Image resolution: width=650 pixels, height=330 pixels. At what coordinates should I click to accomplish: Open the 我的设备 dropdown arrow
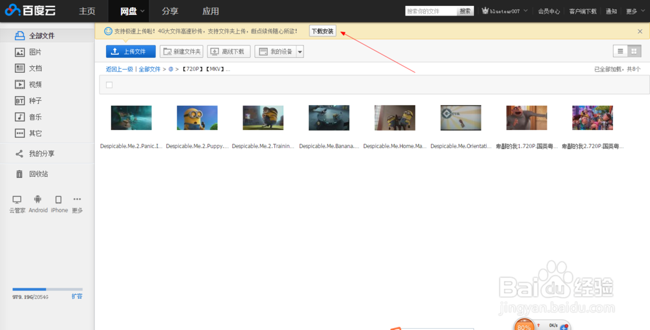(x=300, y=52)
